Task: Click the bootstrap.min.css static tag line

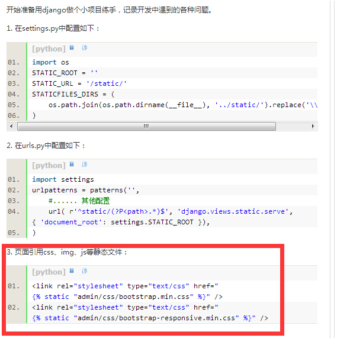Action: click(x=127, y=297)
